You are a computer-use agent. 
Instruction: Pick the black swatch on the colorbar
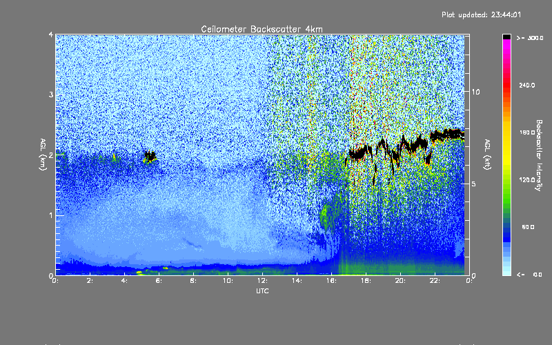pos(506,37)
